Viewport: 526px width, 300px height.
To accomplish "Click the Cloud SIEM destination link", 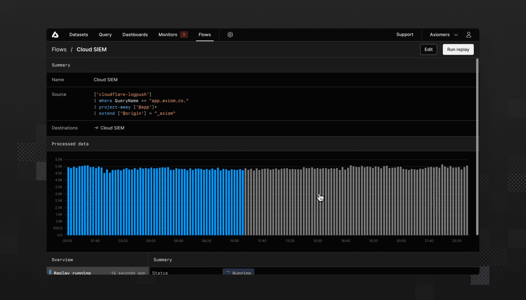I will (112, 128).
